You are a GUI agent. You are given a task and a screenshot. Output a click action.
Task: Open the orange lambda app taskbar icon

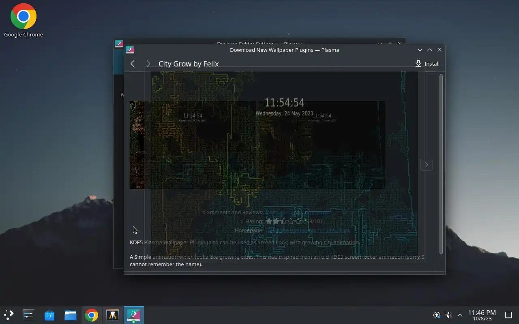pyautogui.click(x=113, y=315)
